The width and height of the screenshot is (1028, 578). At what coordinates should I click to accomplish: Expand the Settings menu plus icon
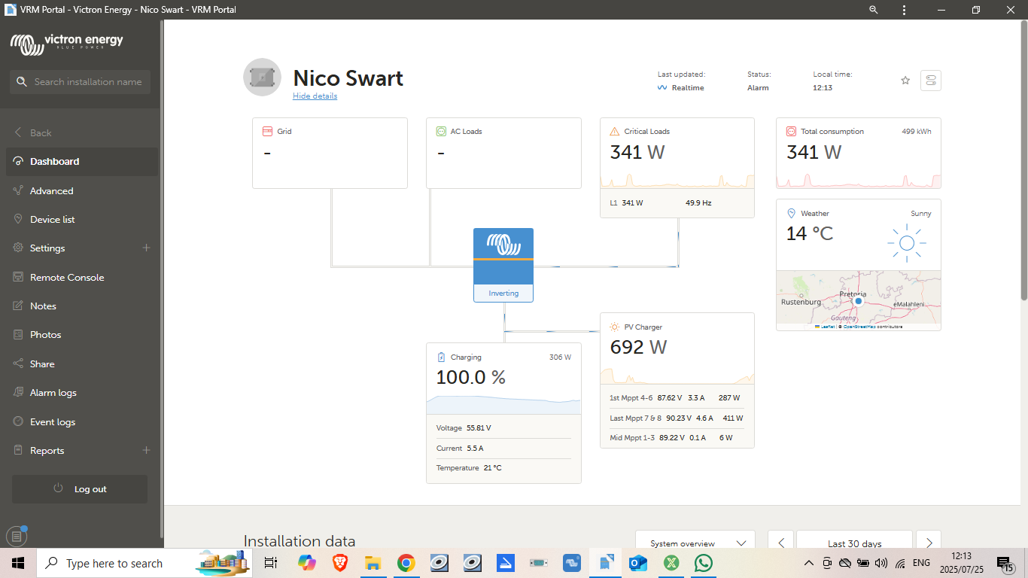click(x=146, y=248)
